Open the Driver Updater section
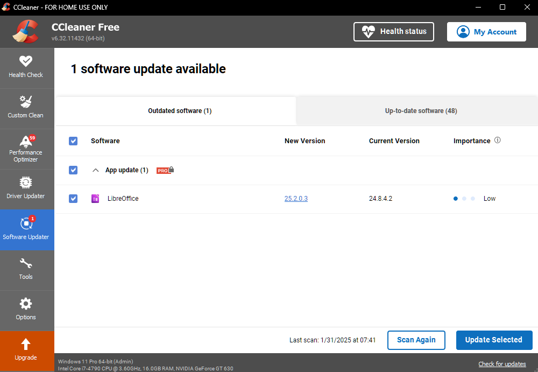 click(27, 189)
